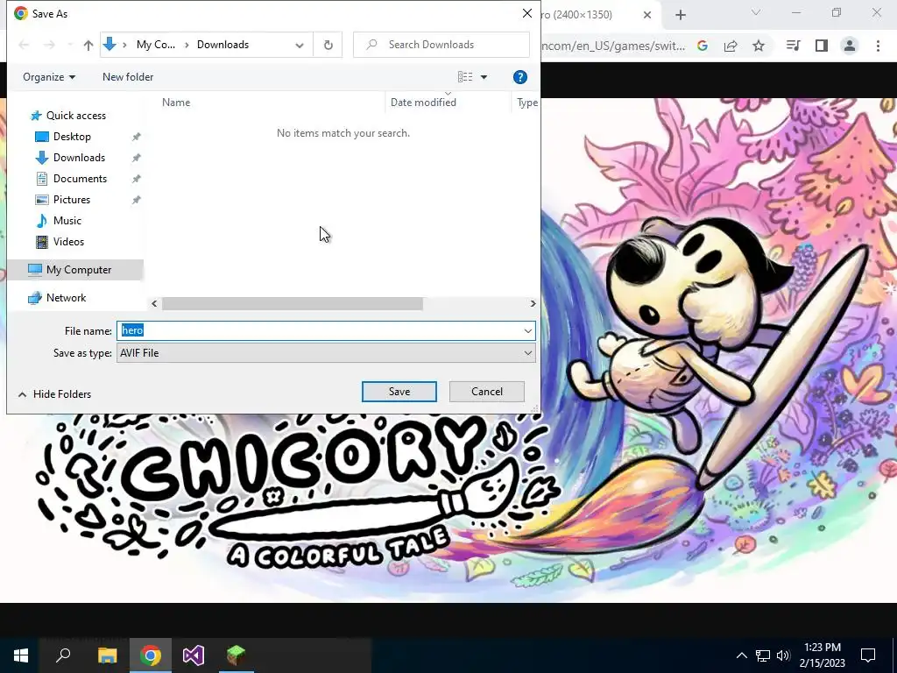Close the Chrome hero image tab

click(647, 15)
